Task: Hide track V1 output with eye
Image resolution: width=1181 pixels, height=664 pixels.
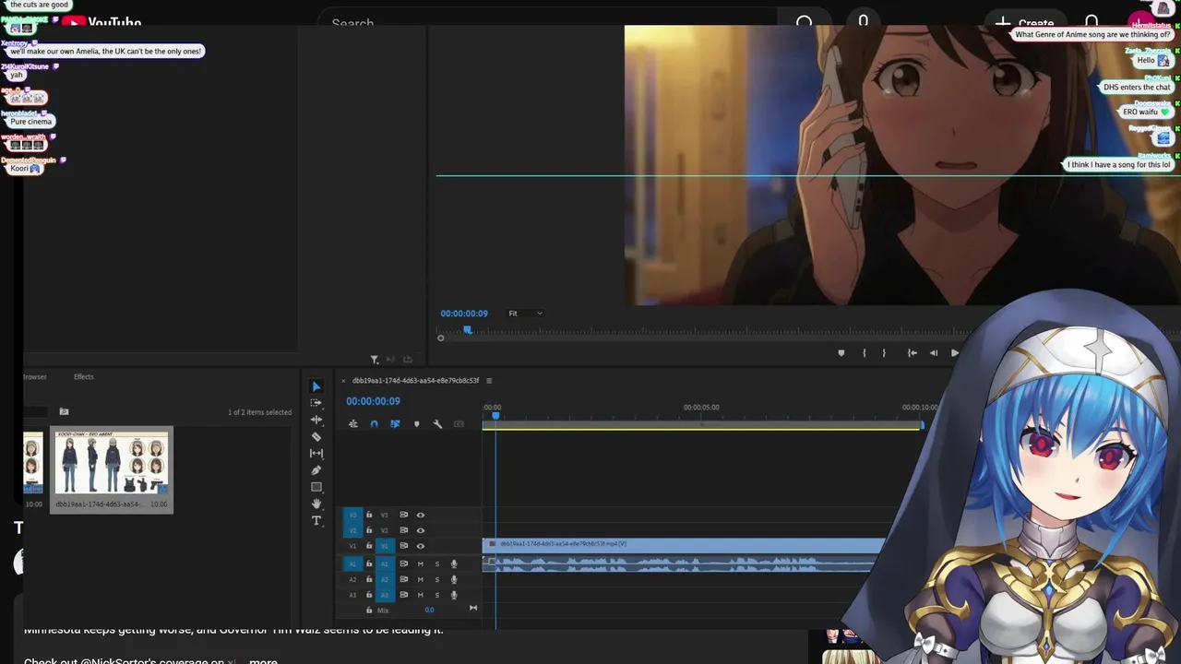Action: pos(420,546)
